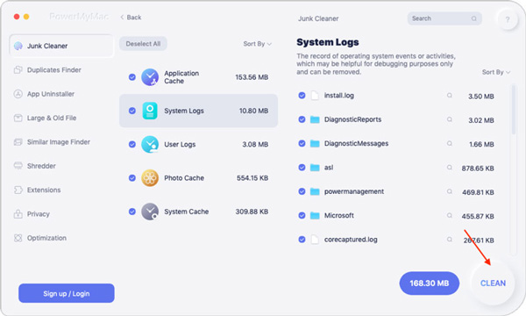Open Sort By dropdown for System Logs files

496,72
